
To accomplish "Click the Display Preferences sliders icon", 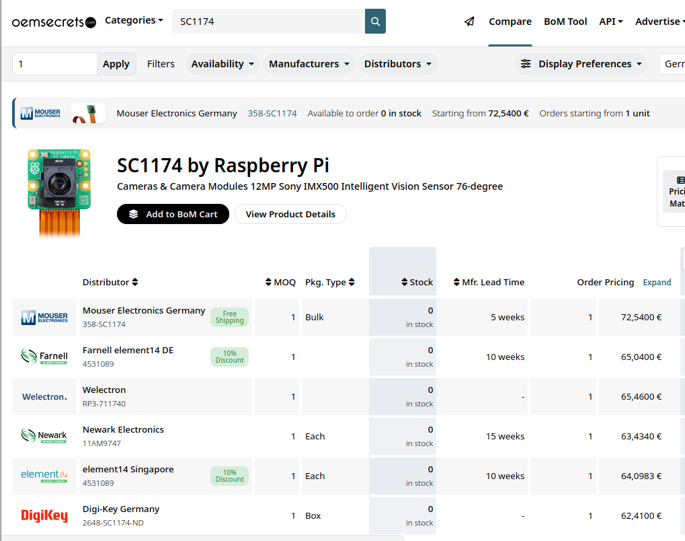I will click(526, 64).
